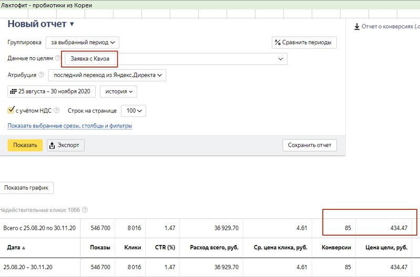Click the sort arrow next to Дата
The width and height of the screenshot is (420, 277).
(x=24, y=248)
